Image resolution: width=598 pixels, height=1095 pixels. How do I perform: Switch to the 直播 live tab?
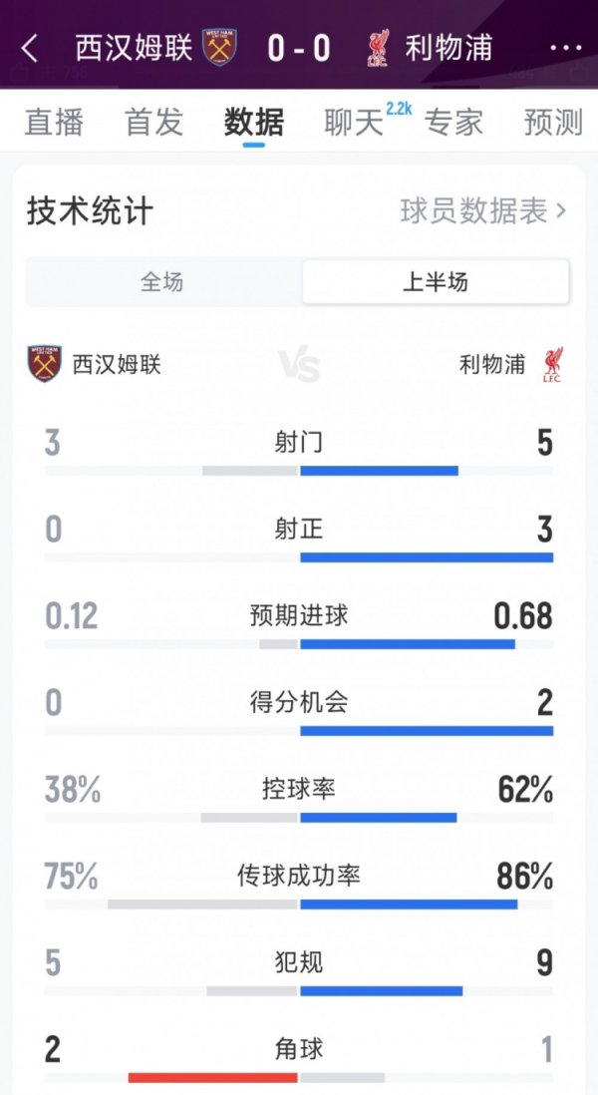tap(54, 122)
